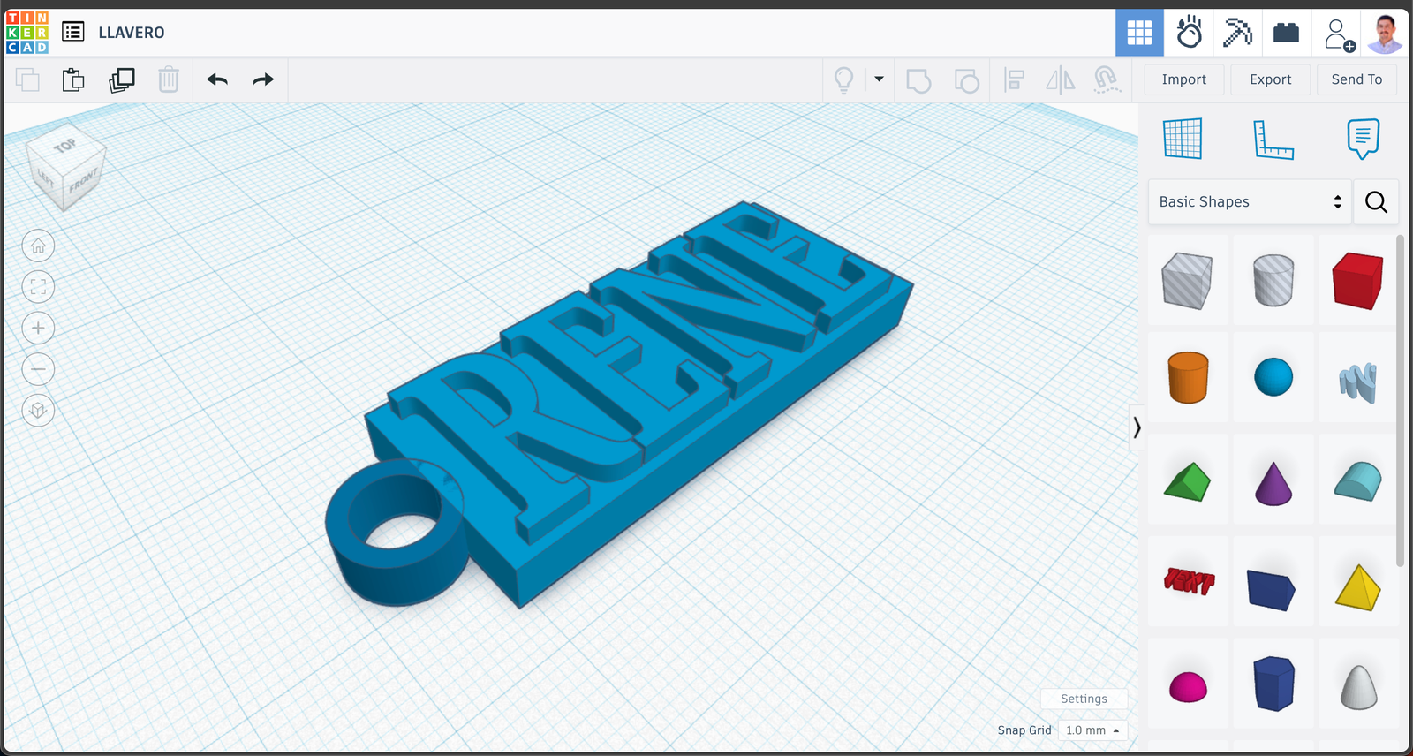Open the Blocks pickaxe mode
Image resolution: width=1413 pixels, height=756 pixels.
(1237, 34)
